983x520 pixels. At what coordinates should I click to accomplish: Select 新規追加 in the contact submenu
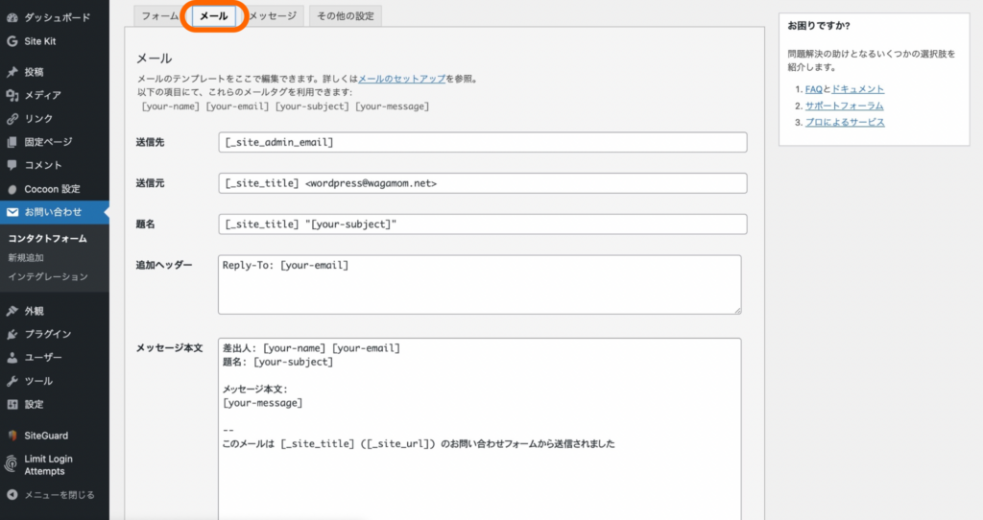click(x=26, y=257)
